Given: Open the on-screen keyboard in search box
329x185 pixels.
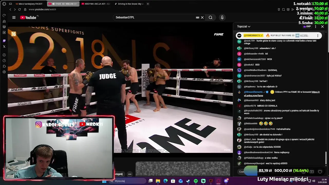Looking at the screenshot, I should click(x=197, y=17).
